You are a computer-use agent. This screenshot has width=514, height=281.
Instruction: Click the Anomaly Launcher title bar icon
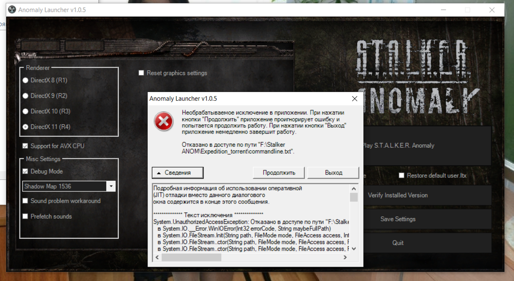click(12, 10)
